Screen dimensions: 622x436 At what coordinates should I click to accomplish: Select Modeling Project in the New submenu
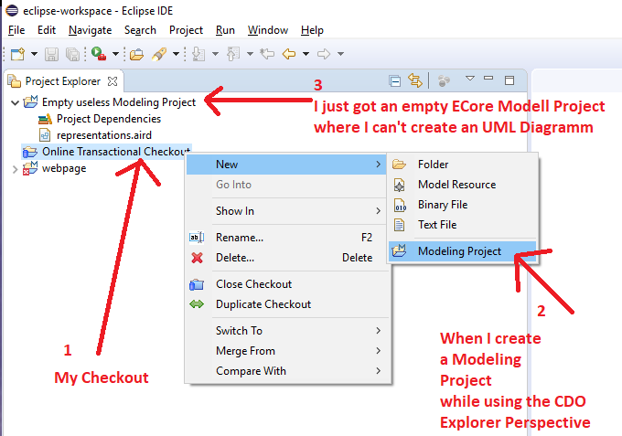(462, 251)
